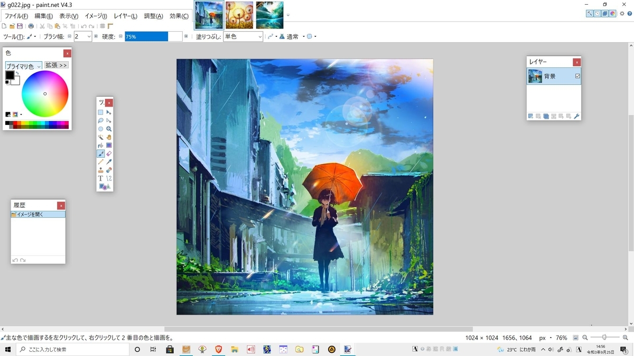Select the Eraser tool
The image size is (634, 356).
click(108, 153)
